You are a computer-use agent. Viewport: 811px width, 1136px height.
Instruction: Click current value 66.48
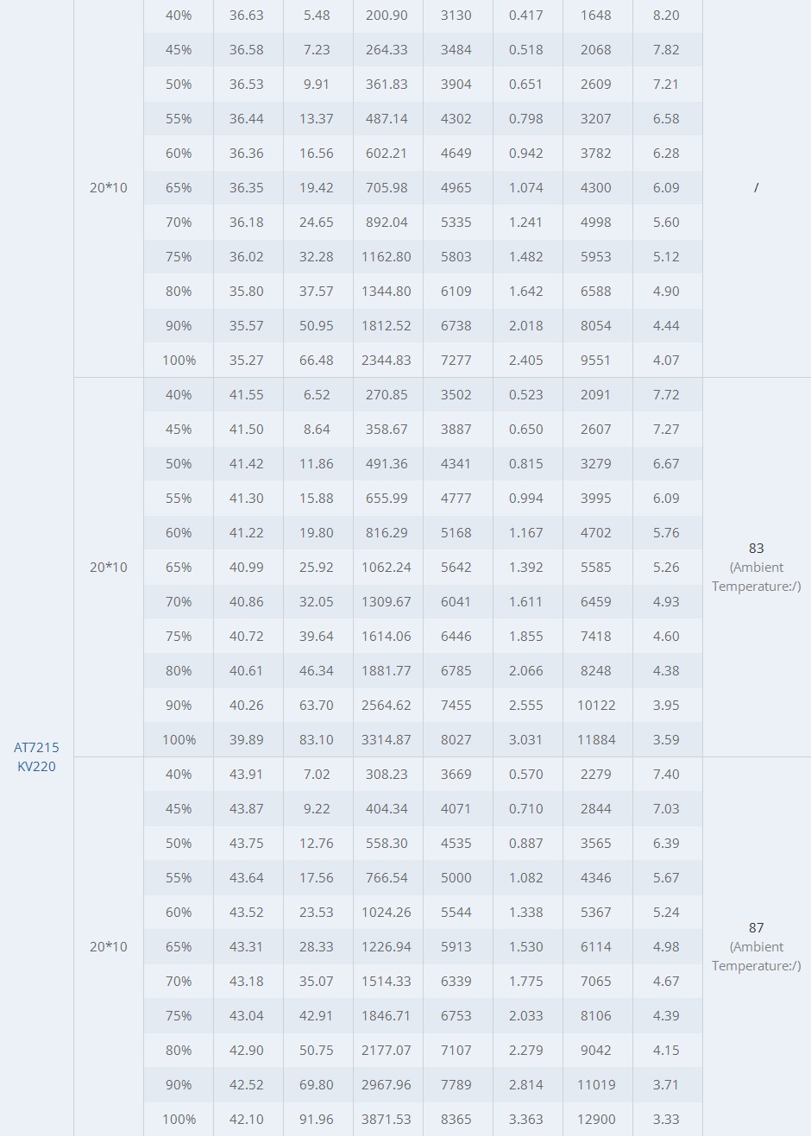point(317,360)
